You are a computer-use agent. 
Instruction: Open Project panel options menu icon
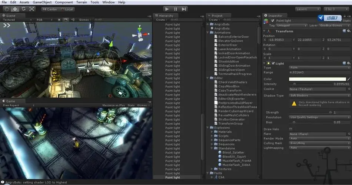[259, 16]
